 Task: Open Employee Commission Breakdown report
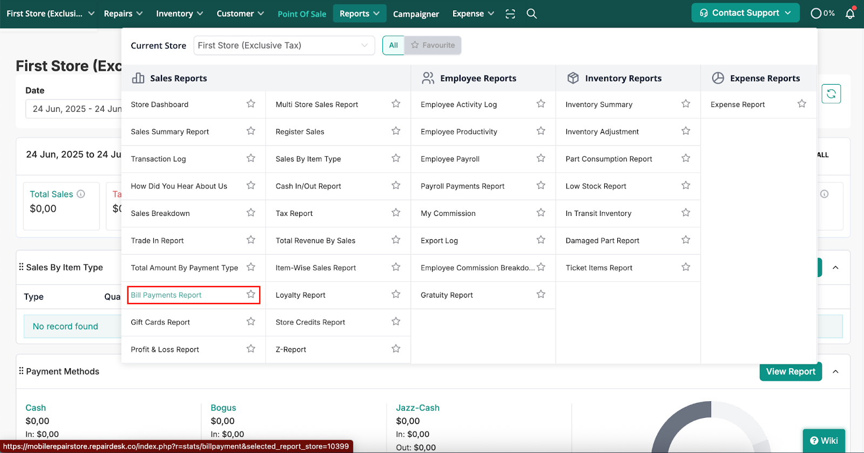coord(478,268)
